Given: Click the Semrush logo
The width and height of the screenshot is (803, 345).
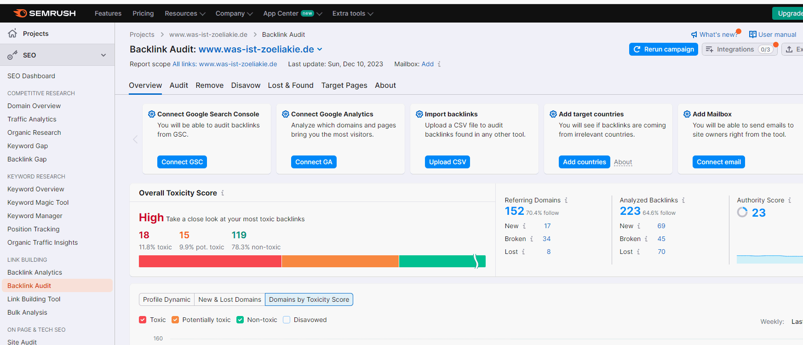Looking at the screenshot, I should coord(45,13).
